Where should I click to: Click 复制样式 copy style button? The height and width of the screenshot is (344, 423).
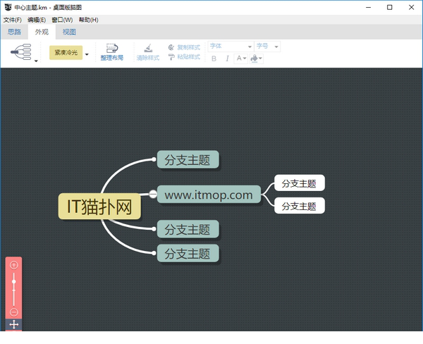pyautogui.click(x=184, y=47)
